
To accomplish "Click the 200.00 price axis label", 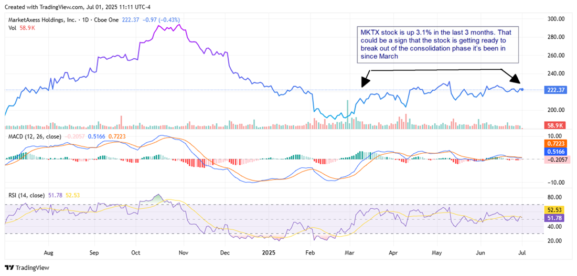I will pyautogui.click(x=557, y=110).
